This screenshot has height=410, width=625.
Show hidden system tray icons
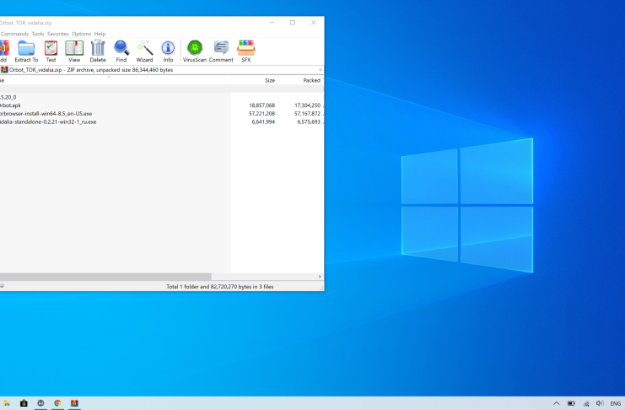[x=556, y=403]
